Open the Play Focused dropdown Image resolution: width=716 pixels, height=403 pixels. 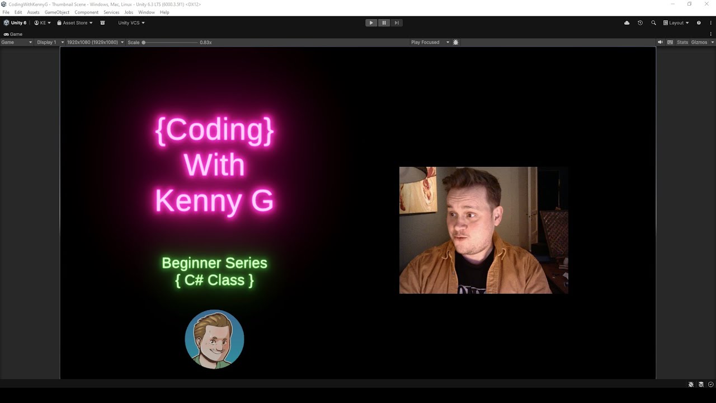click(x=430, y=43)
